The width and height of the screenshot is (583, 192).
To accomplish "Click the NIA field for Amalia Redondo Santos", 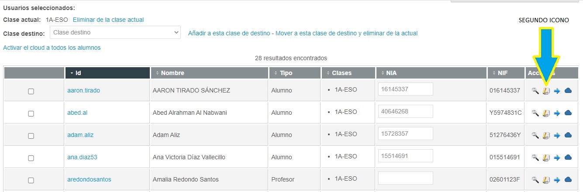I will tap(405, 178).
